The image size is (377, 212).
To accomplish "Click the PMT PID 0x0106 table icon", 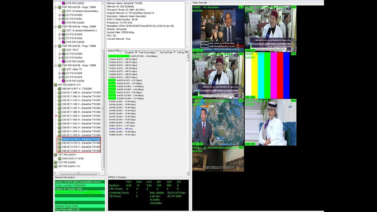I will coord(59,65).
